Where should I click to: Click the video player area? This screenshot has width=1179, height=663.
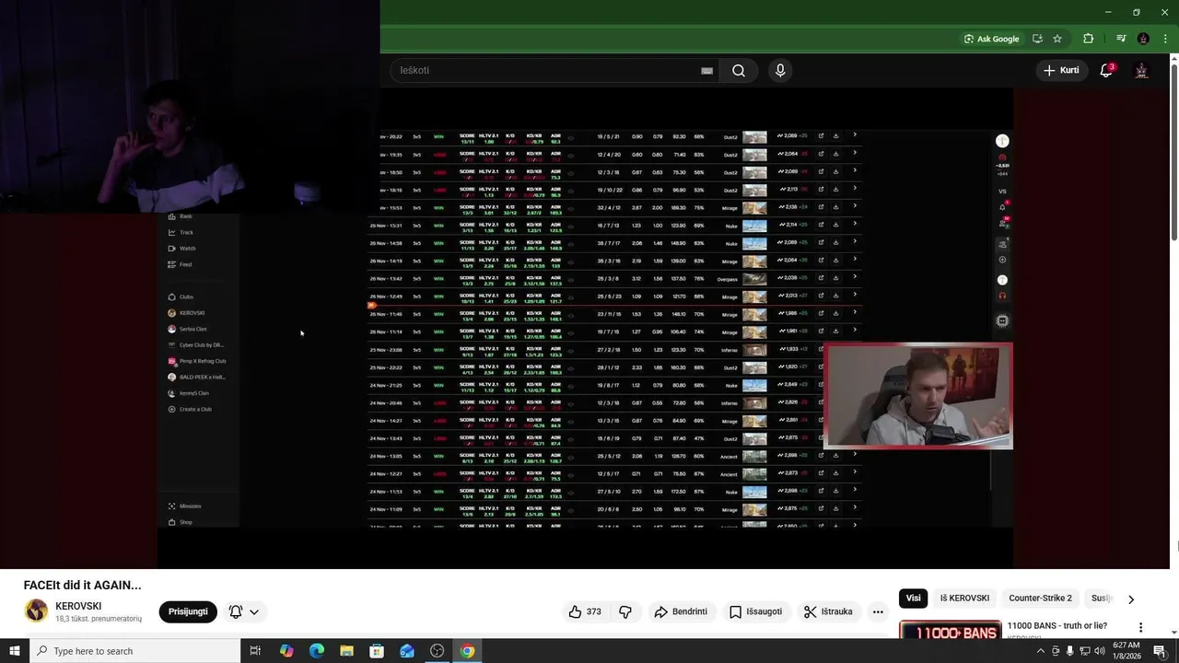(585, 328)
